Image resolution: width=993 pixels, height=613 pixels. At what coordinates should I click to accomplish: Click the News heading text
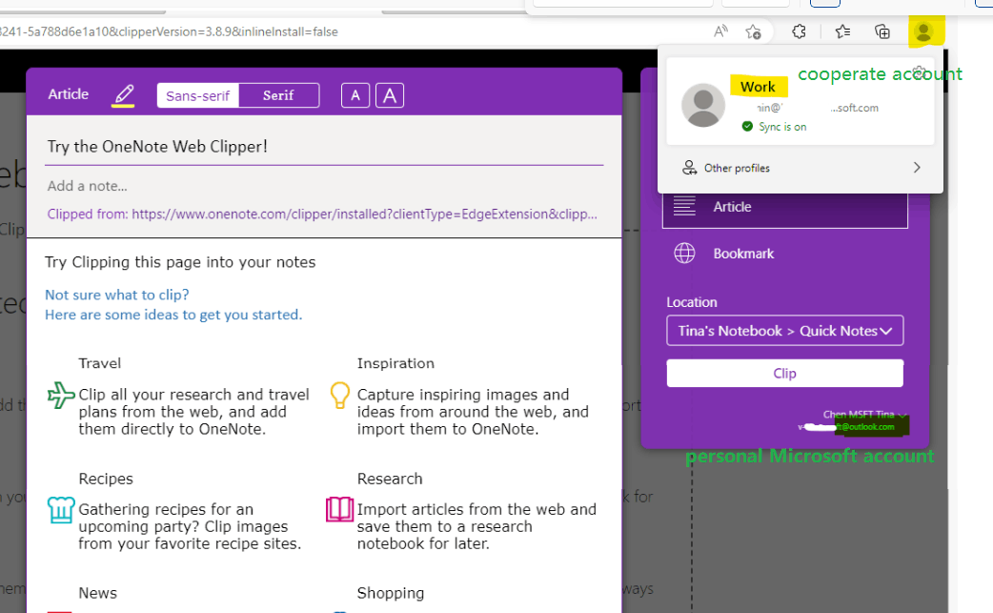click(97, 593)
